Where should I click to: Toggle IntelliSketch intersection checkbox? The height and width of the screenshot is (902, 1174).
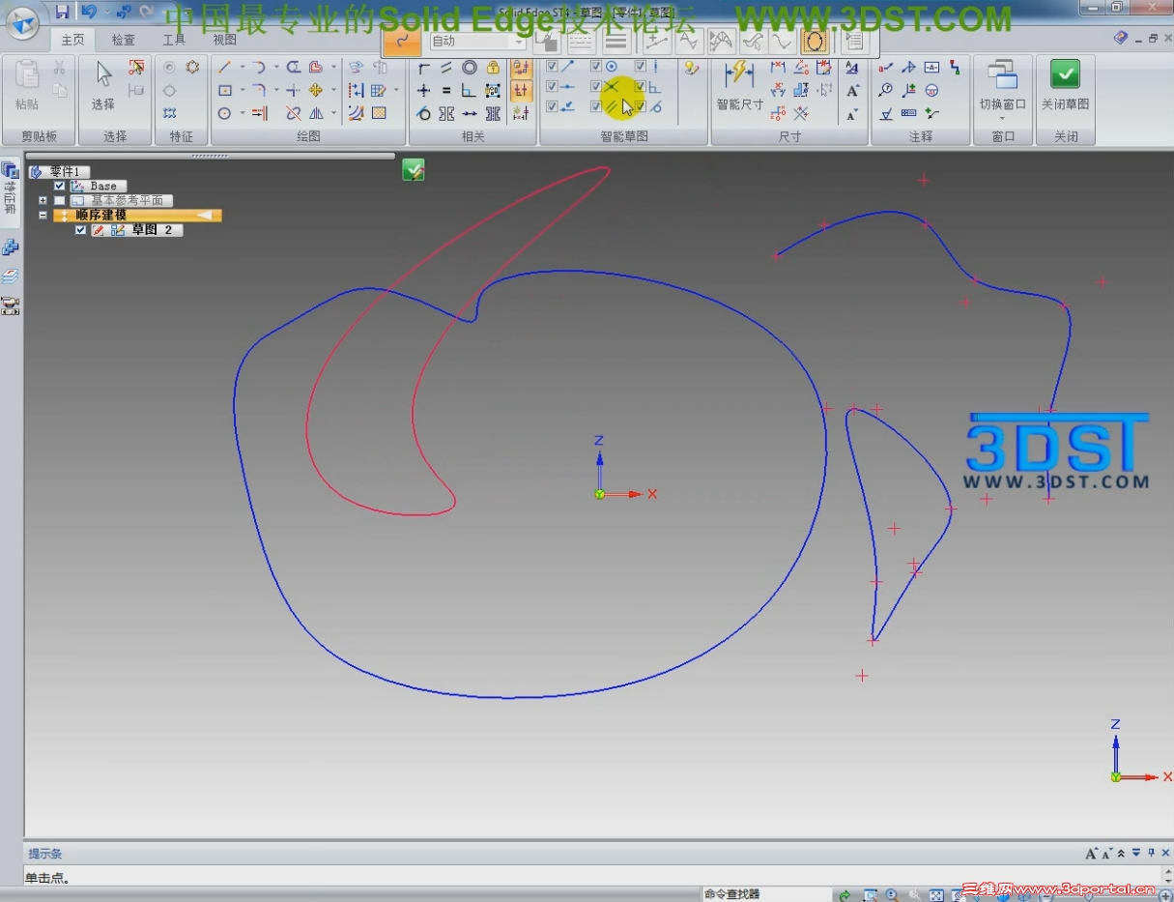[597, 87]
